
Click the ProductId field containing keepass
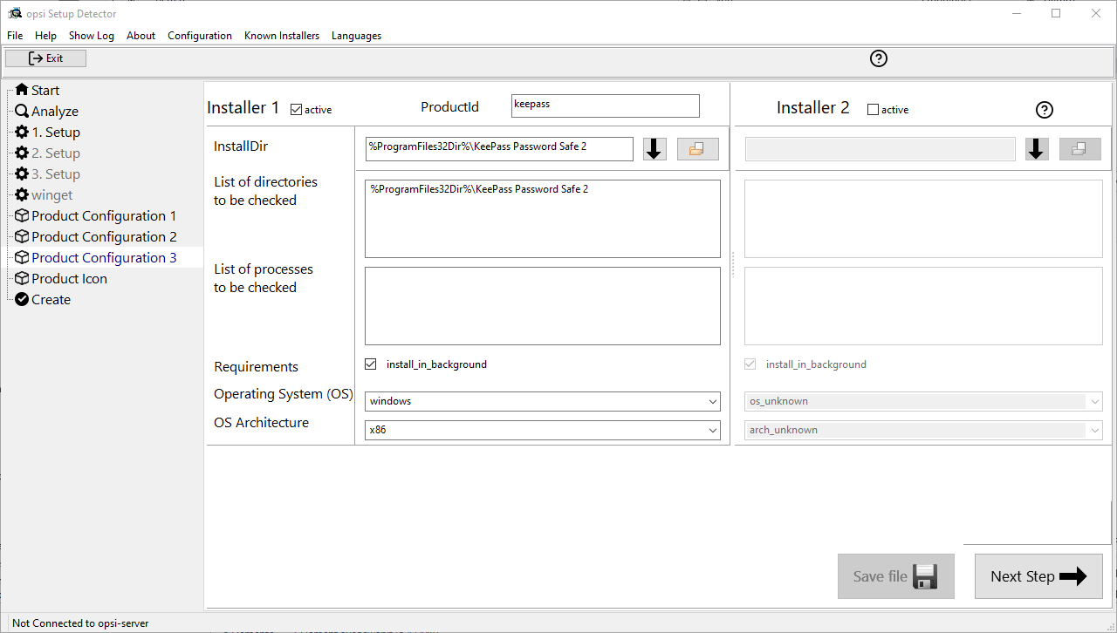[x=606, y=105]
